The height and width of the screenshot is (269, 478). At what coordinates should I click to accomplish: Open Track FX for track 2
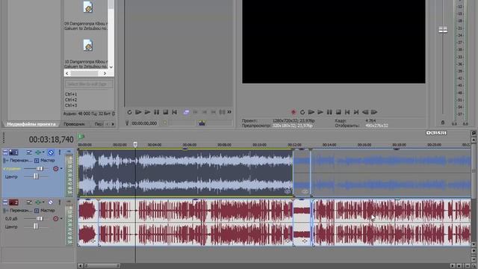pos(29,202)
